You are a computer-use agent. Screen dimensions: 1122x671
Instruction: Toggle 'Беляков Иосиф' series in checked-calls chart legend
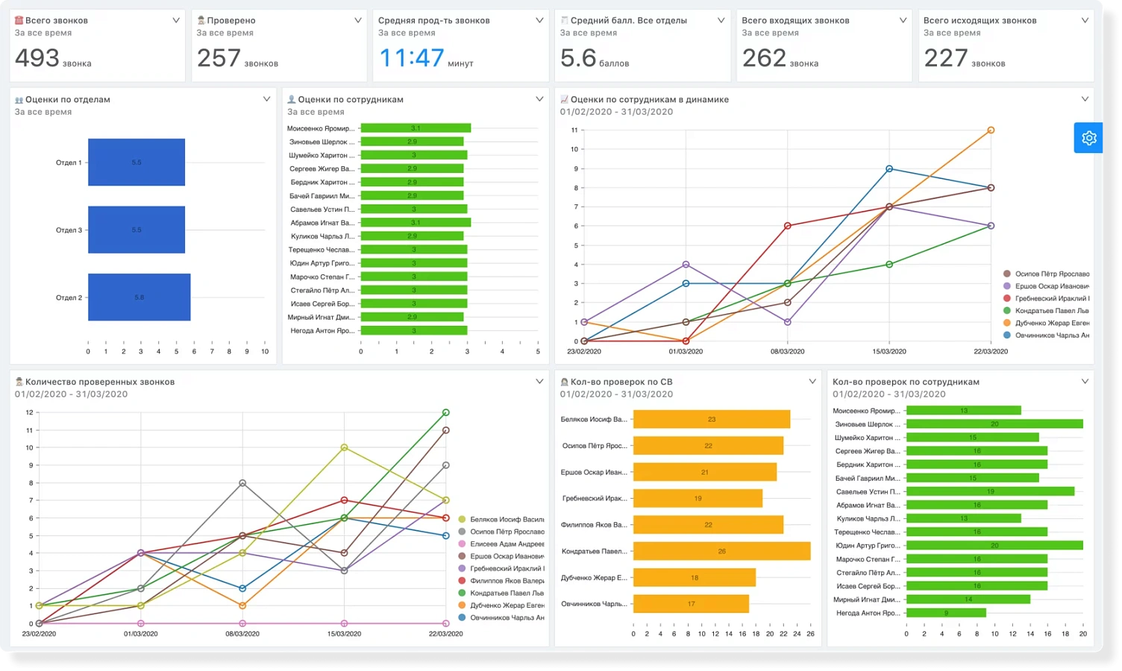[x=501, y=520]
